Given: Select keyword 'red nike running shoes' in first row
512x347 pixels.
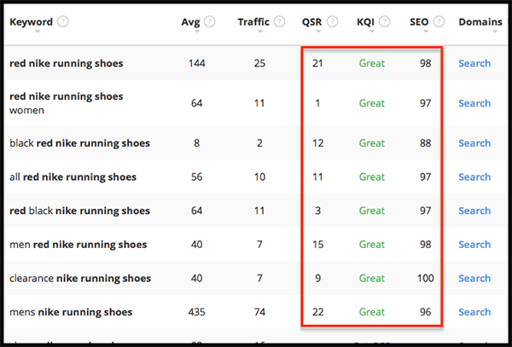Looking at the screenshot, I should point(67,63).
